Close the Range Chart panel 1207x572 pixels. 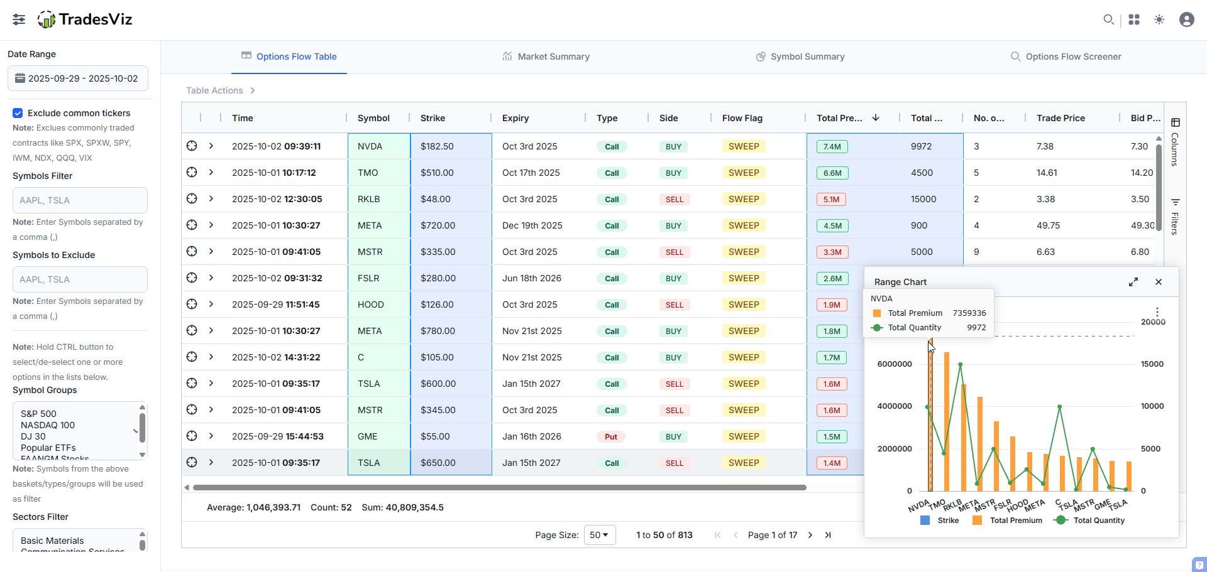1159,282
